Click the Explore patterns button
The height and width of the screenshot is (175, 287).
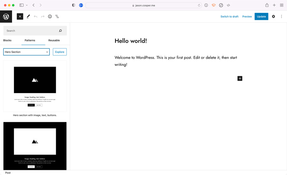point(60,52)
